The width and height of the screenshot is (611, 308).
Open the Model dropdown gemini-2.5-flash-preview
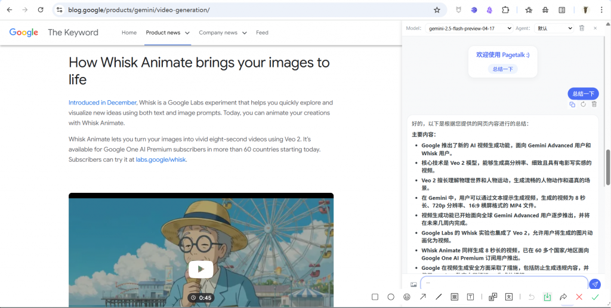(x=469, y=29)
